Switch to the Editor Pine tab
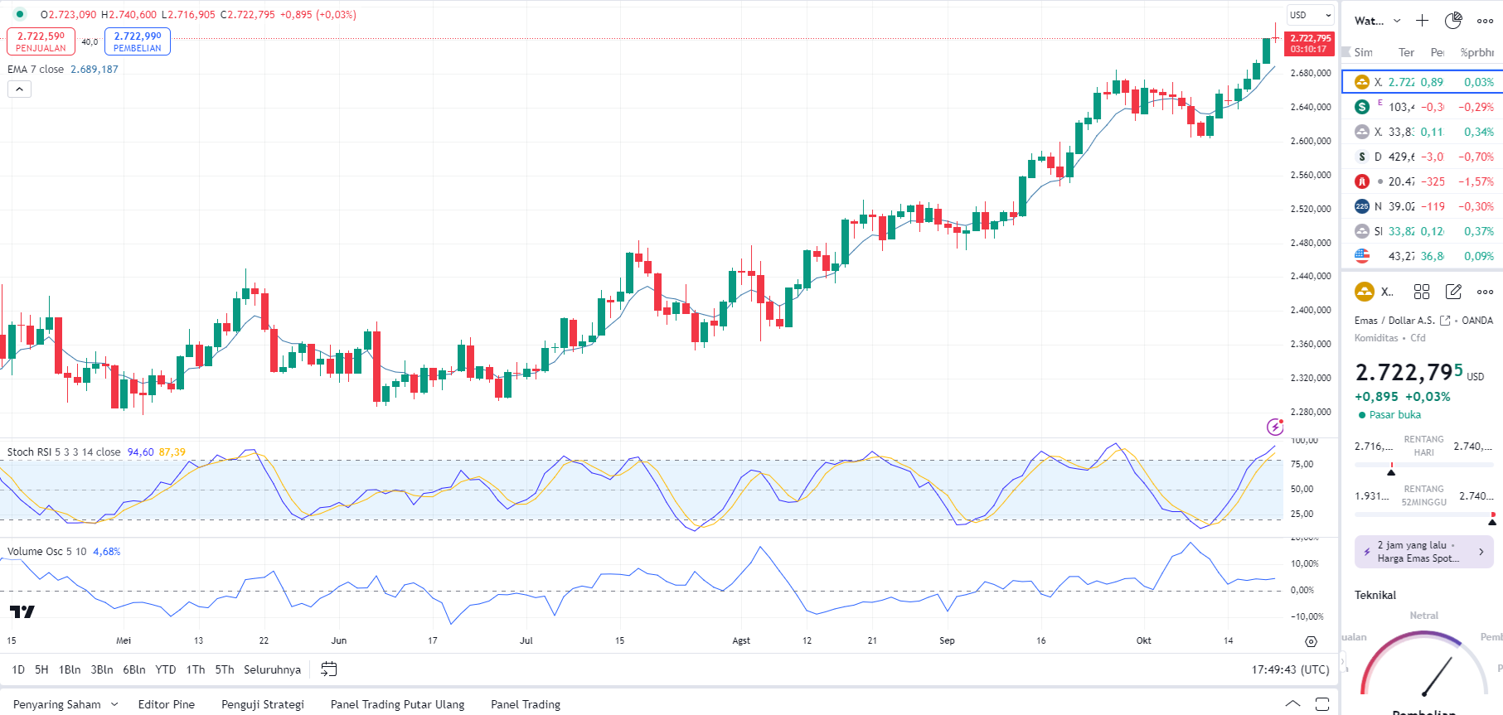Image resolution: width=1503 pixels, height=715 pixels. pyautogui.click(x=166, y=704)
